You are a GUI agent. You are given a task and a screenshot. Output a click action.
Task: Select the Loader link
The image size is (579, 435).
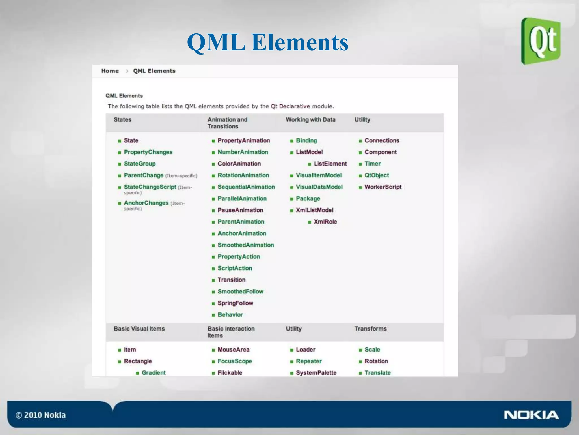click(x=306, y=350)
